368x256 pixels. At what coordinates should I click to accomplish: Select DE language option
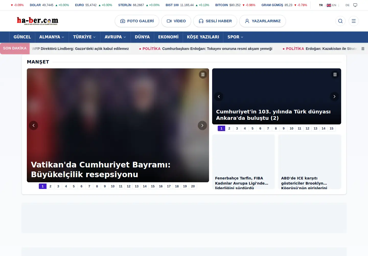point(348,5)
